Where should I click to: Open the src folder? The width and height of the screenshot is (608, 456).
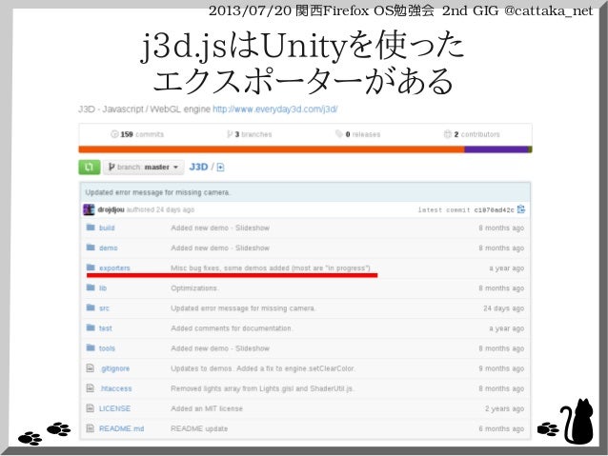click(104, 308)
